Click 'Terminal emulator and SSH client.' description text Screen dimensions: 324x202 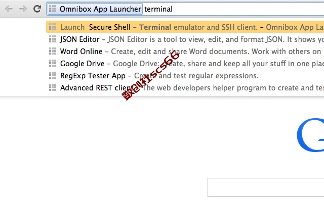(198, 27)
